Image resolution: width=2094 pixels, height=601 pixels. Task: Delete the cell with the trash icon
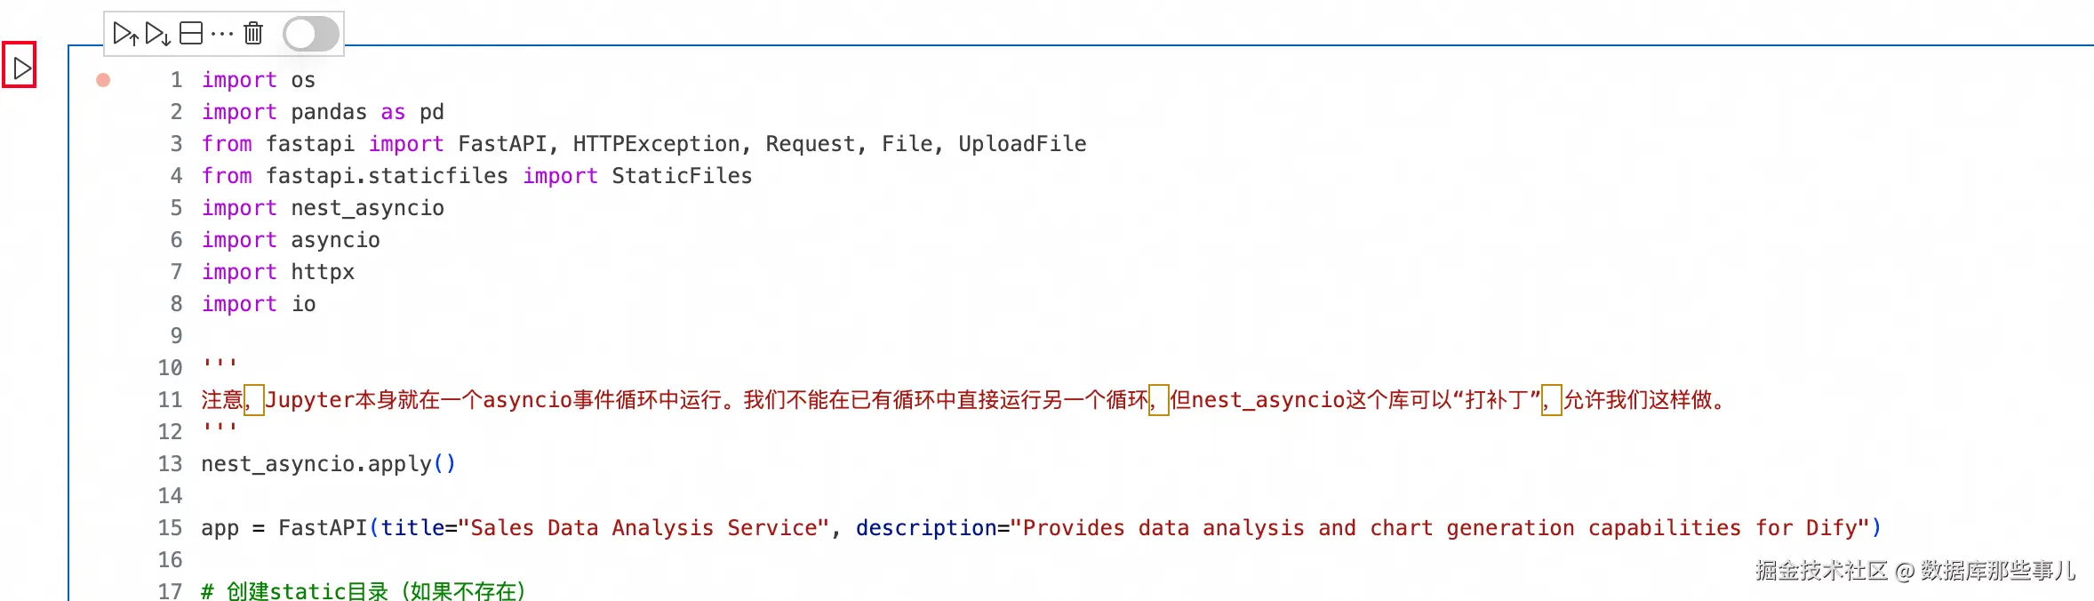(253, 34)
